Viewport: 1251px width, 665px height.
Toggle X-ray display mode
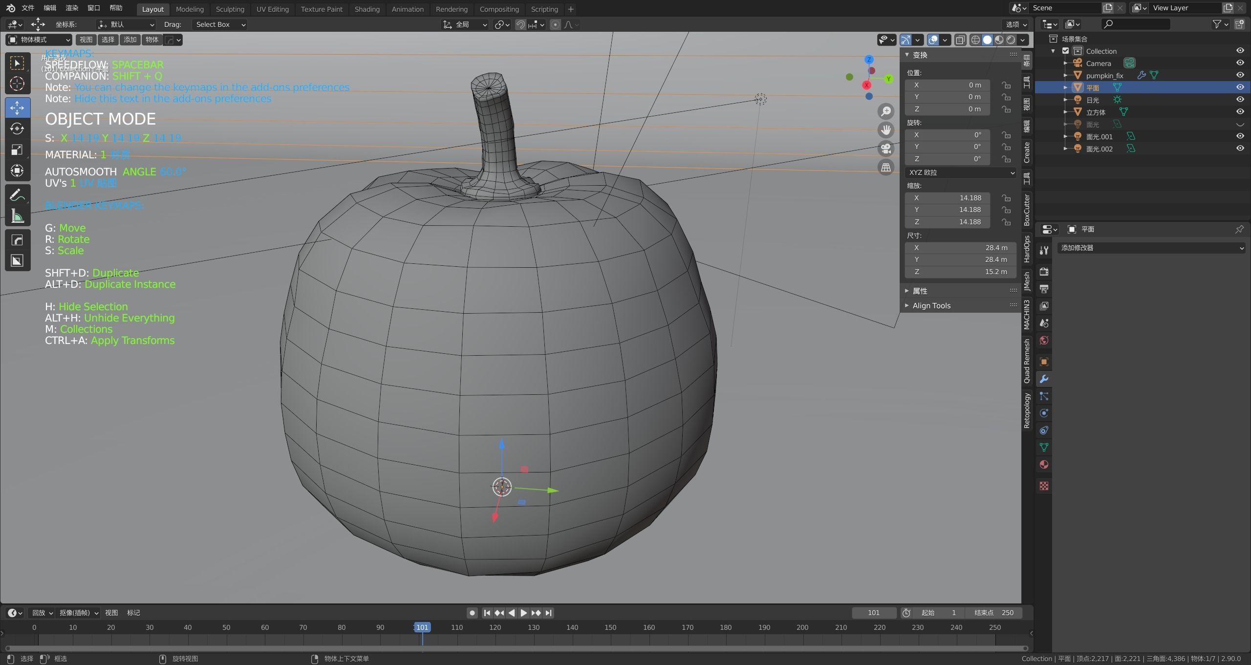point(960,40)
